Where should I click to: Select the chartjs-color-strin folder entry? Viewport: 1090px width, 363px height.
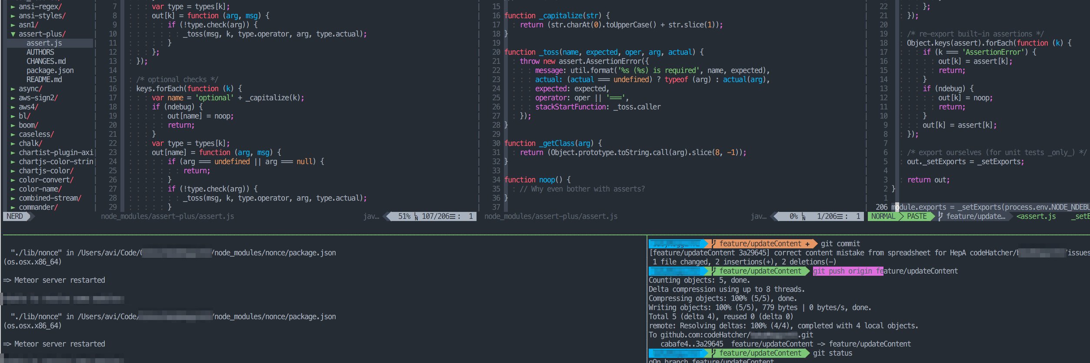tap(56, 162)
